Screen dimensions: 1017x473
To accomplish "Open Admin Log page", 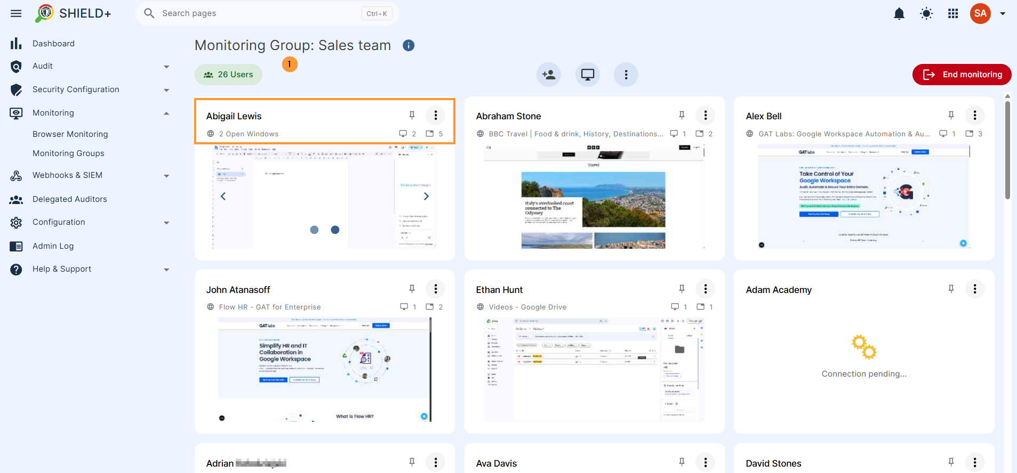I will [x=53, y=246].
